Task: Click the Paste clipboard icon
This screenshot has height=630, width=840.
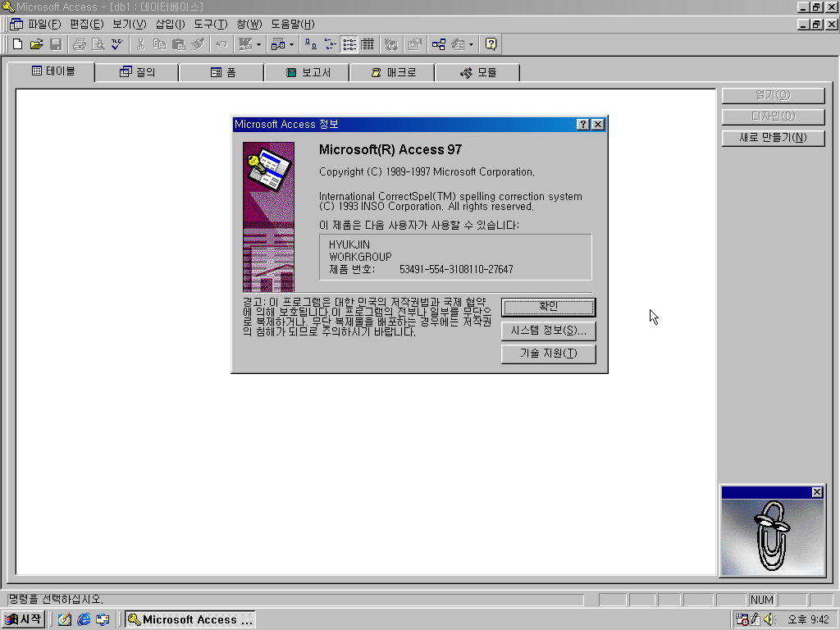Action: coord(179,44)
